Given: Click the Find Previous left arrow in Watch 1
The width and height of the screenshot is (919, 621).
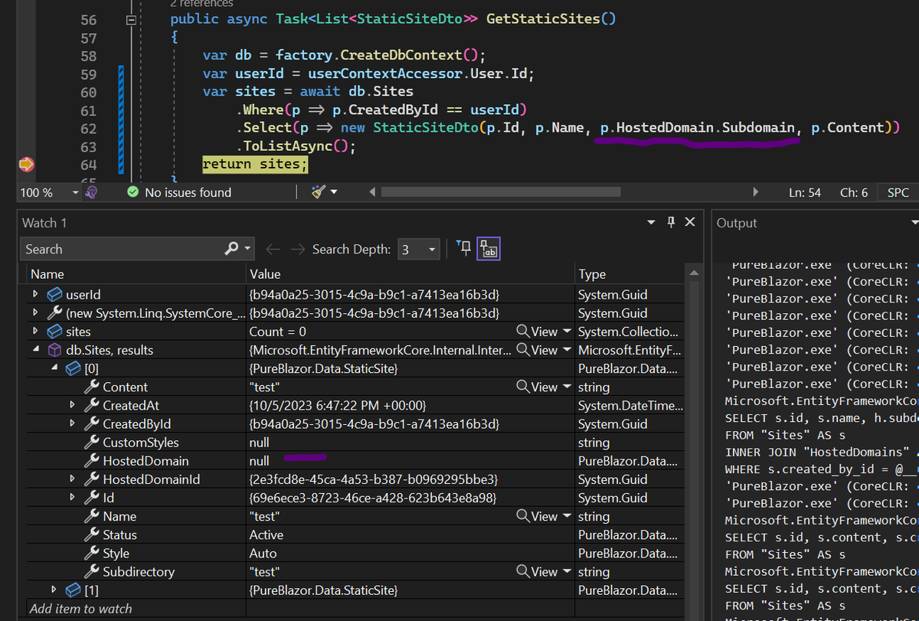Looking at the screenshot, I should 272,250.
